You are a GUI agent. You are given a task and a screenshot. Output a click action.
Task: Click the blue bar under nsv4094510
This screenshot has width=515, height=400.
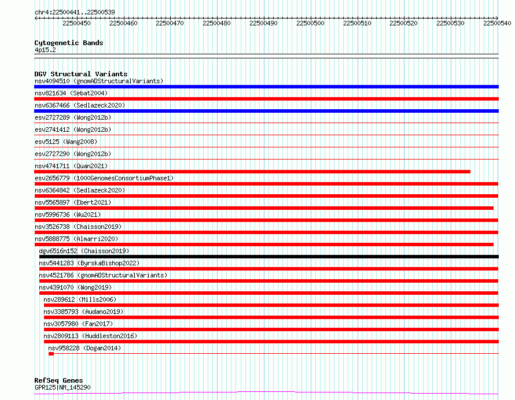[266, 87]
